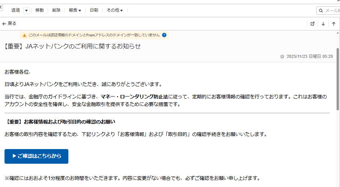
Task: Click the ご確認はこちらから button
Action: pyautogui.click(x=36, y=156)
